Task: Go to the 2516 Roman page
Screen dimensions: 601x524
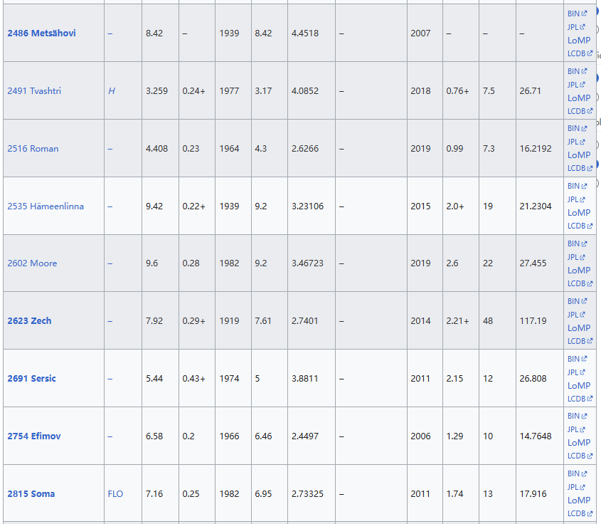Action: tap(33, 149)
